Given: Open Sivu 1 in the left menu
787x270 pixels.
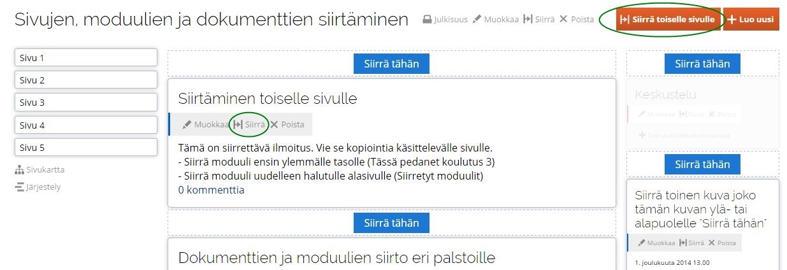Looking at the screenshot, I should (x=85, y=58).
